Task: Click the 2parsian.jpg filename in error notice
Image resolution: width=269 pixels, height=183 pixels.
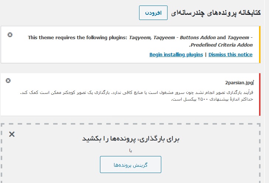Action: point(239,83)
